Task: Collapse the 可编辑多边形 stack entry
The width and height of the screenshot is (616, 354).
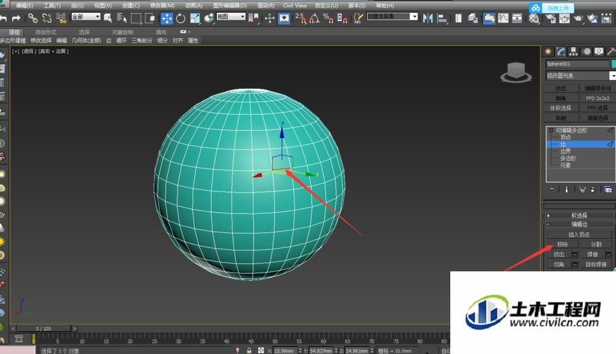Action: 551,130
